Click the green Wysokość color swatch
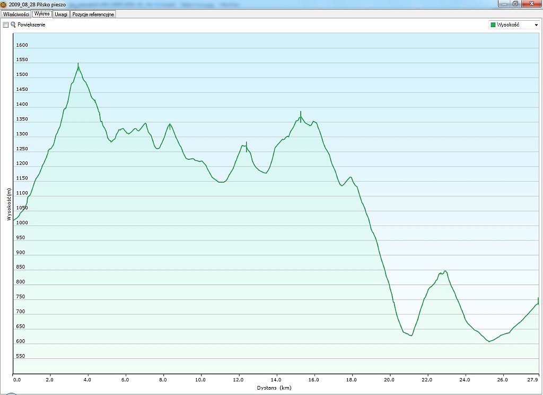The image size is (543, 395). 493,25
